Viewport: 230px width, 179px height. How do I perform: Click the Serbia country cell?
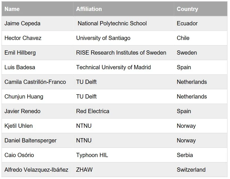point(200,155)
